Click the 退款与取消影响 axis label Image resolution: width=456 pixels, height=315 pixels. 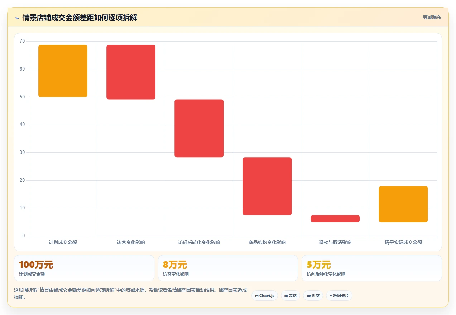pyautogui.click(x=335, y=242)
